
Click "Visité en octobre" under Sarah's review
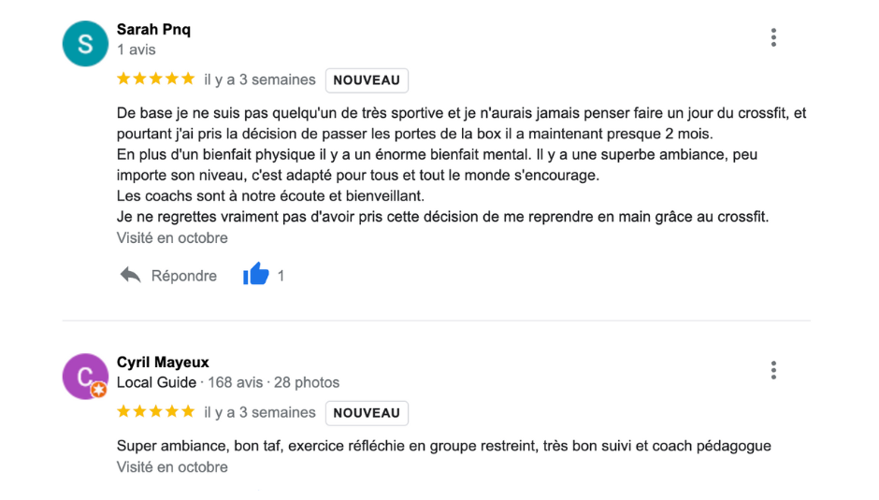(x=172, y=238)
